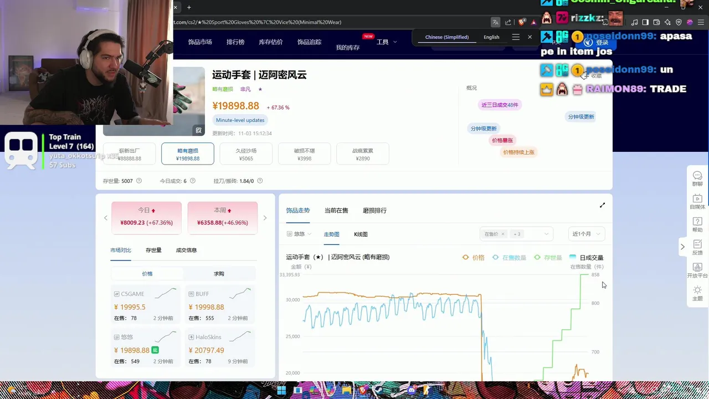Screen dimensions: 709x399
Task: Select the 久经沙场 ¥5065 wear option
Action: [246, 154]
